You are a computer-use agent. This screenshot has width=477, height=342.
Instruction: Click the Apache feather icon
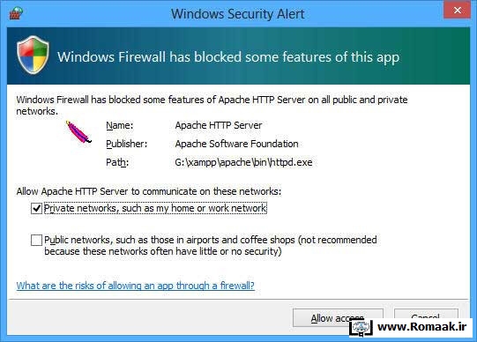78,132
